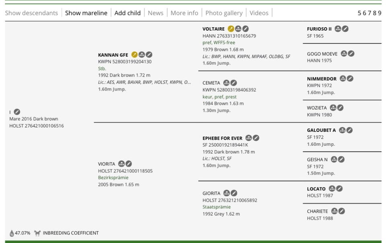Viewport: 386px width, 243px height.
Task: Open the KANNAN GFE horse page
Action: (113, 55)
